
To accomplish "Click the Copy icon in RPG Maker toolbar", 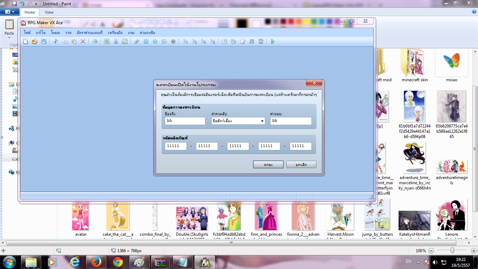I will tap(65, 42).
